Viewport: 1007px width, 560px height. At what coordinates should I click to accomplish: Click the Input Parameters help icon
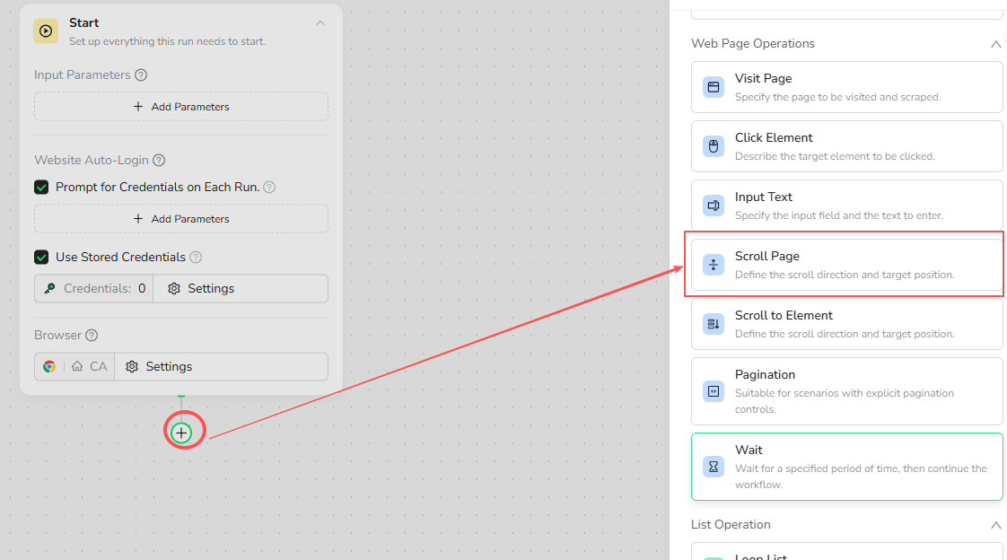(141, 75)
